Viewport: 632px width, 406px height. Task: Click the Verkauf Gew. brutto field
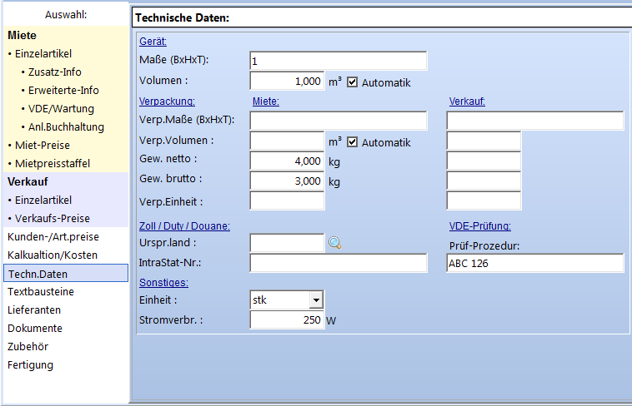tap(484, 181)
